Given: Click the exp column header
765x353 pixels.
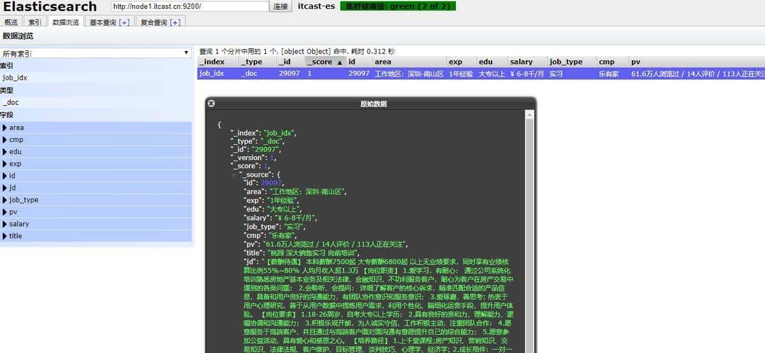Looking at the screenshot, I should tap(461, 62).
